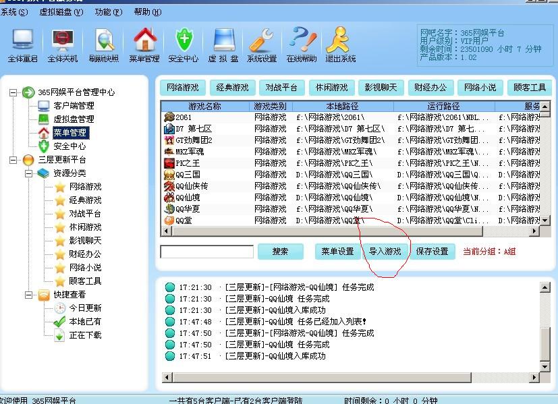
Task: Click the GT劲舞团2 game icon in list
Action: [x=169, y=140]
